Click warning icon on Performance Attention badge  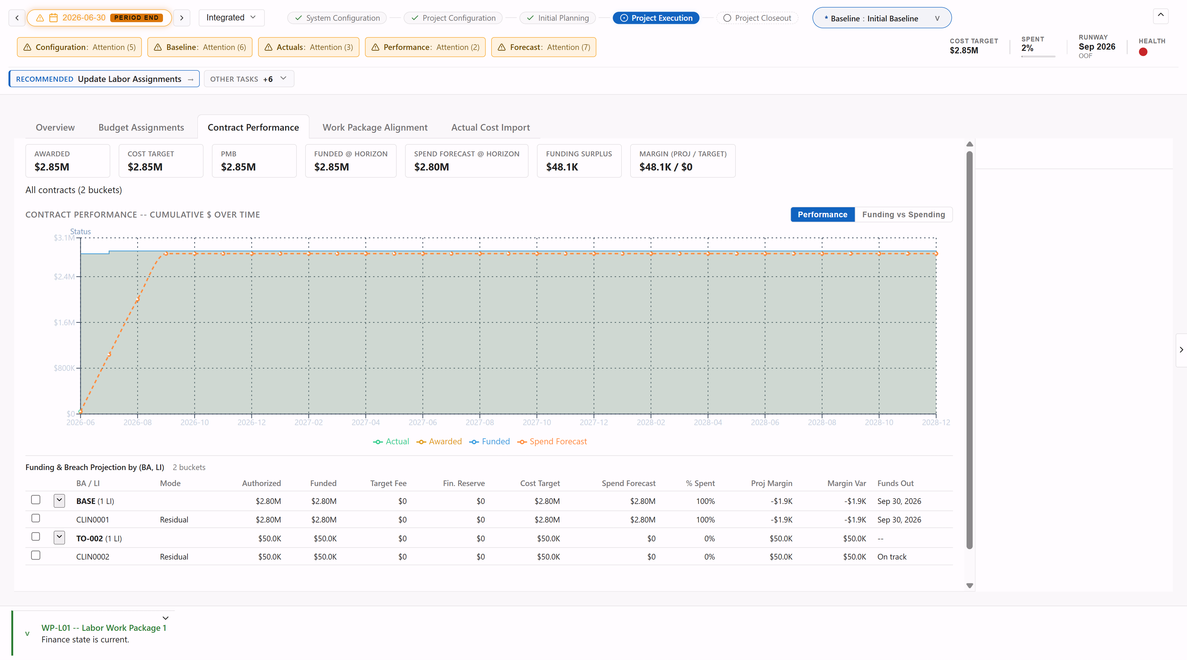375,47
